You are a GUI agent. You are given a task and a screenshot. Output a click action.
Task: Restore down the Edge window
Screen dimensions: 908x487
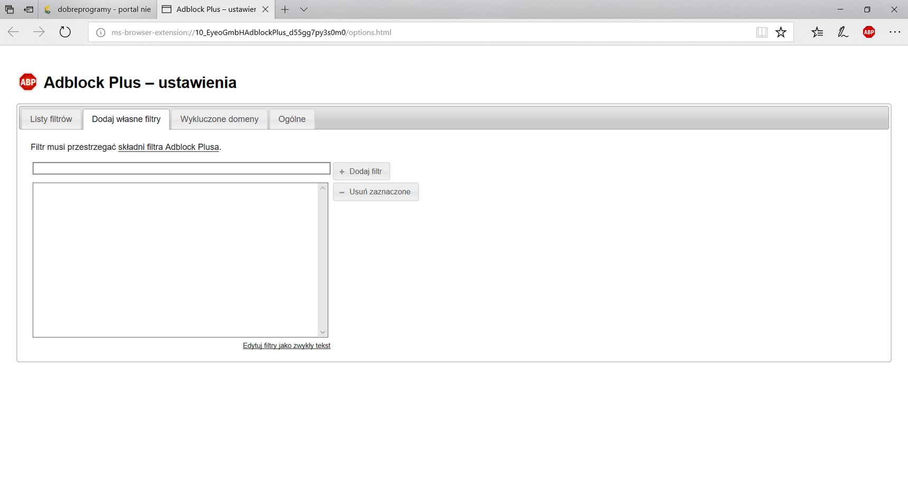click(867, 9)
